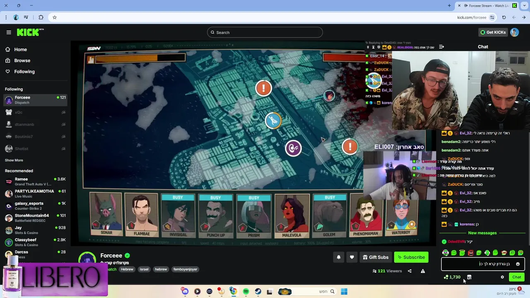Open browser extensions puzzle icon
The image size is (530, 298).
pos(41,17)
